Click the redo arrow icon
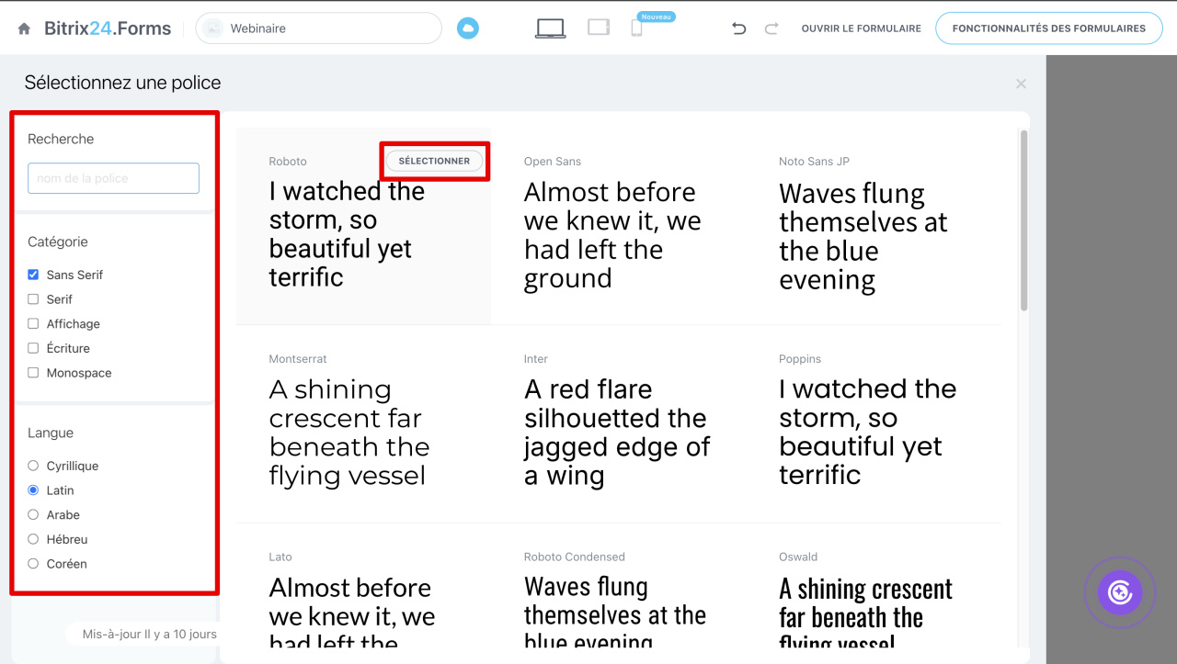The image size is (1177, 664). (x=771, y=28)
